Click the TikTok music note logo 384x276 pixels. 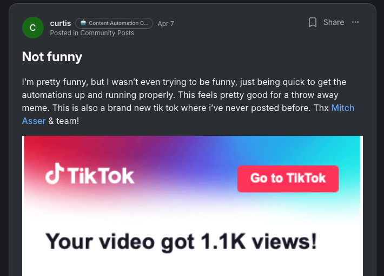[x=55, y=173]
